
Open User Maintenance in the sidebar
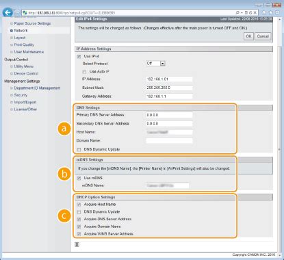(29, 52)
